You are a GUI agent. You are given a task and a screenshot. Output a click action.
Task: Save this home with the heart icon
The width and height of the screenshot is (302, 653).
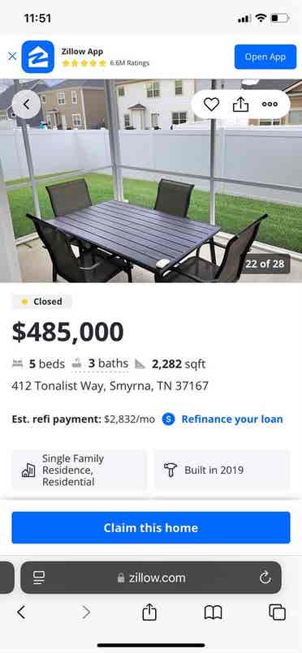(x=211, y=104)
